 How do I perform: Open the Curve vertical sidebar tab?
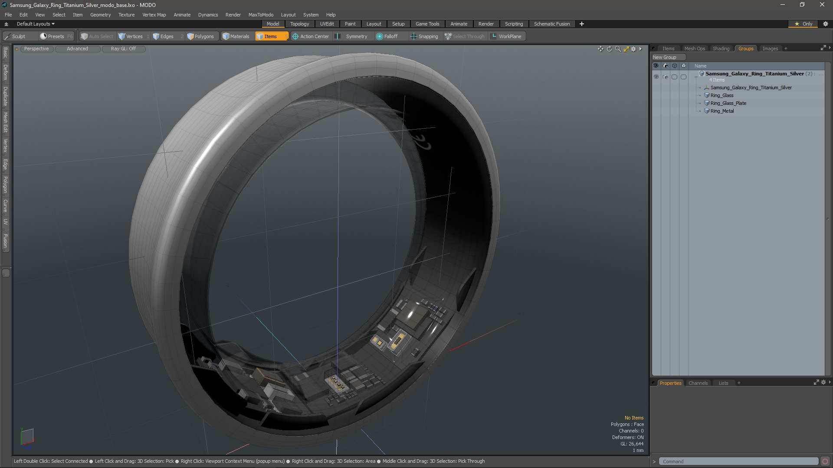point(5,205)
